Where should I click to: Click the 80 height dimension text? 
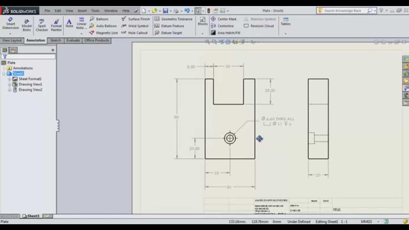pos(176,117)
